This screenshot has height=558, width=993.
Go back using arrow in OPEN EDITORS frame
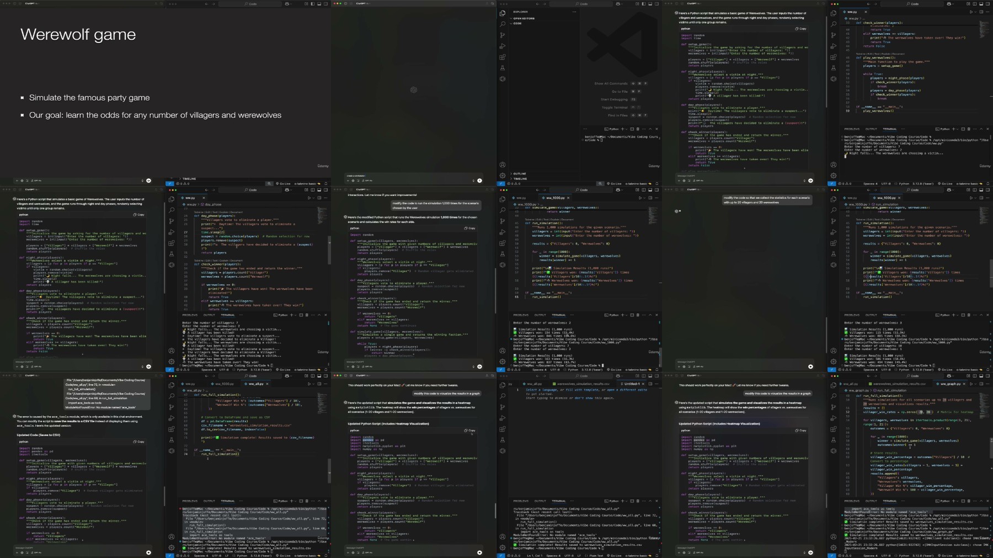tap(537, 4)
